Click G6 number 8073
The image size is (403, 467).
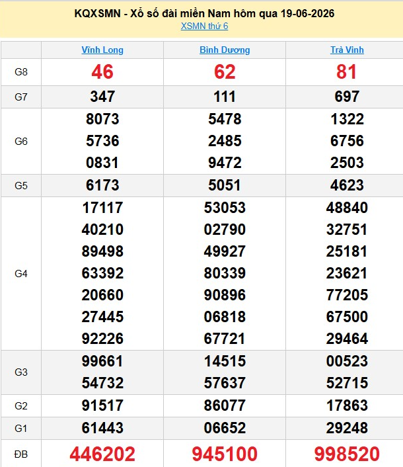coord(102,119)
